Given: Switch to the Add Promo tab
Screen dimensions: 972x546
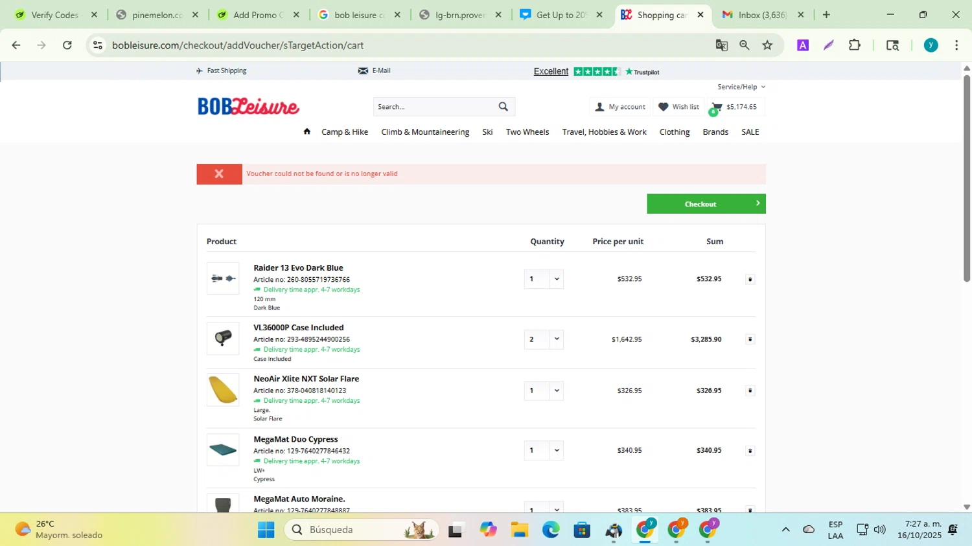Looking at the screenshot, I should (x=257, y=15).
